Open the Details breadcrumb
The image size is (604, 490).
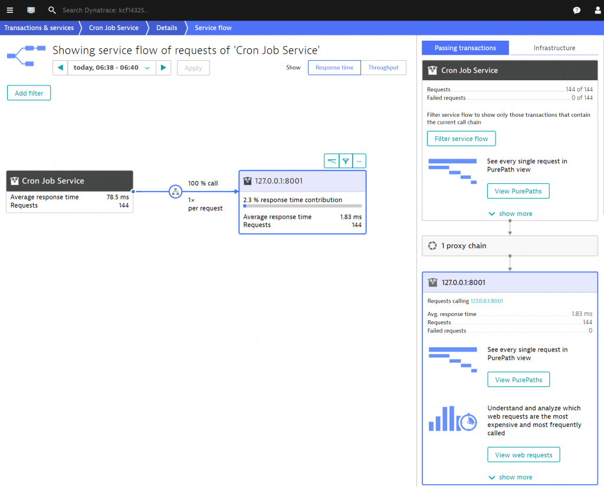tap(167, 28)
